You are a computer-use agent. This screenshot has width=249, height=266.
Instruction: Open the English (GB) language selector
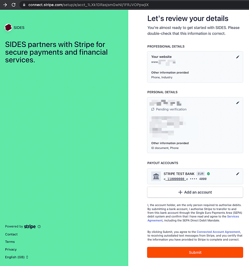coord(17,257)
